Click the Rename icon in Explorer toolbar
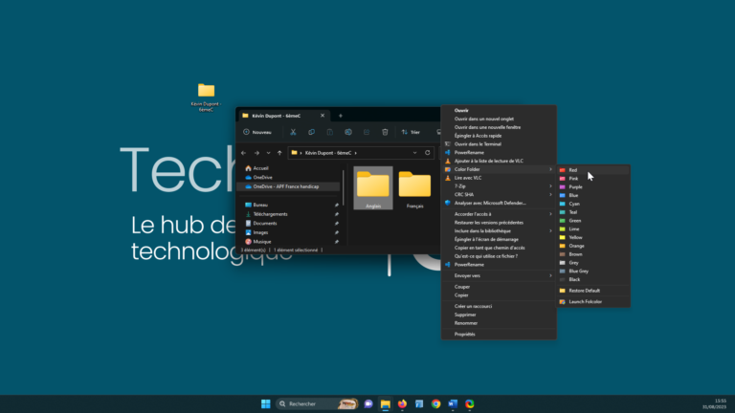Viewport: 735px width, 413px height. [348, 132]
